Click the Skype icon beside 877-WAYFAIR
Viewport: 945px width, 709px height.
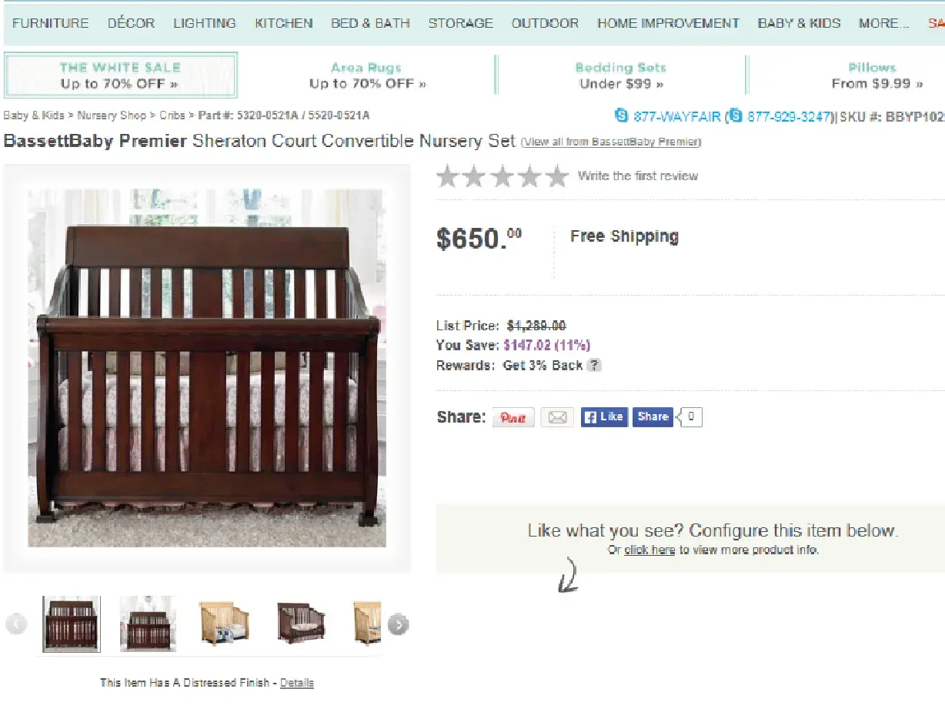(621, 115)
